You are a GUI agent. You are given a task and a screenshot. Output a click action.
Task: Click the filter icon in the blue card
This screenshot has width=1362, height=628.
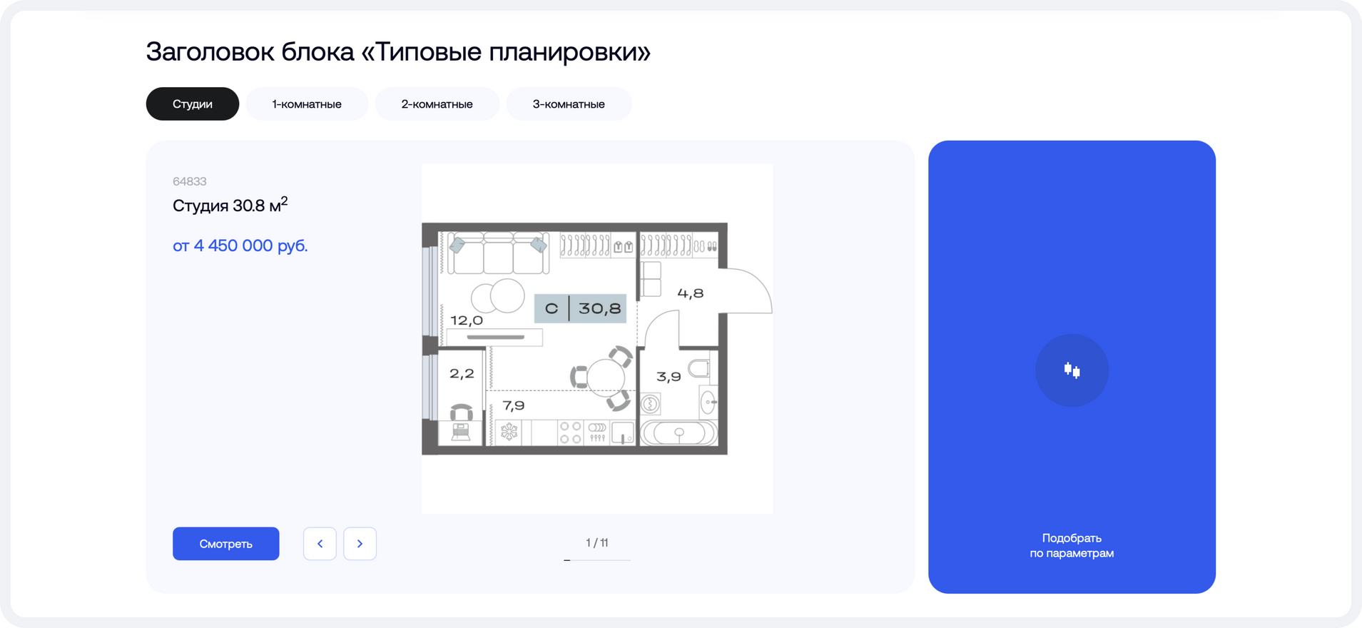click(x=1072, y=370)
